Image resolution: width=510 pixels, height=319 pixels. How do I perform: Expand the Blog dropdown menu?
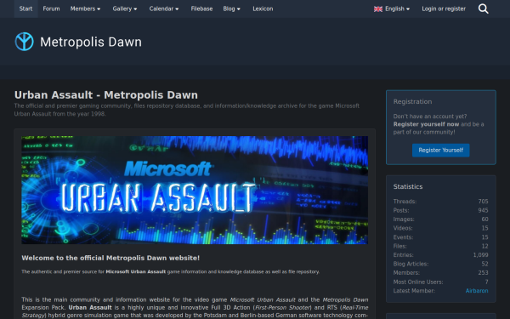coord(231,9)
